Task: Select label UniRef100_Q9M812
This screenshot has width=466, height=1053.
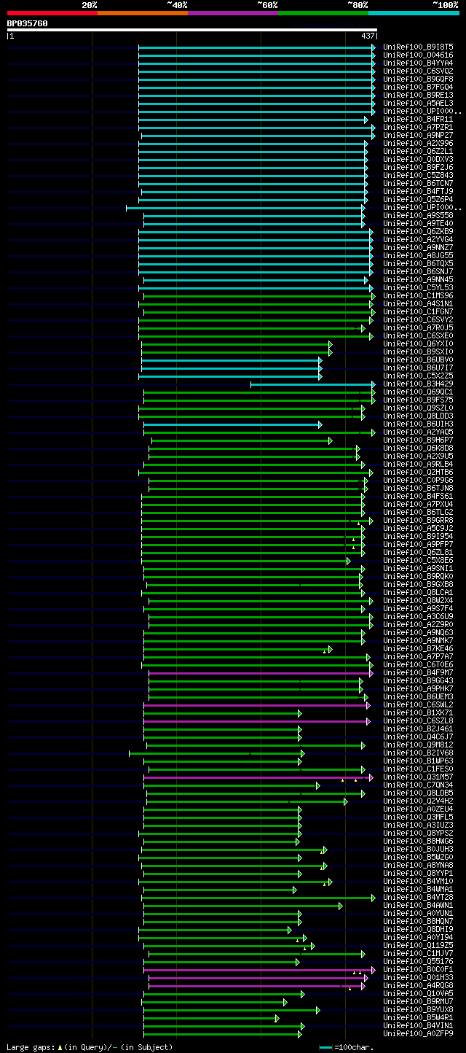Action: (x=418, y=745)
